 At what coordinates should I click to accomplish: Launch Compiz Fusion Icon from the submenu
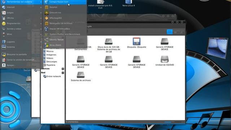coord(65,2)
